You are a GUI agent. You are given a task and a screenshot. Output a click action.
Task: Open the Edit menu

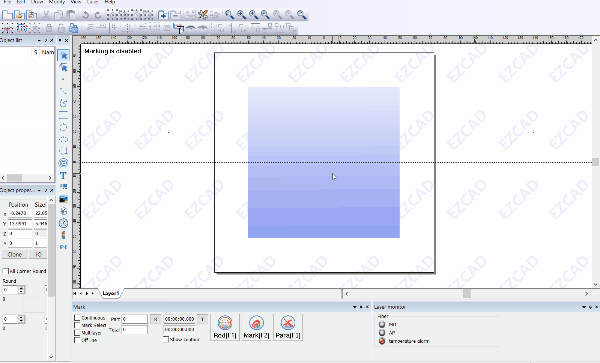click(x=21, y=2)
